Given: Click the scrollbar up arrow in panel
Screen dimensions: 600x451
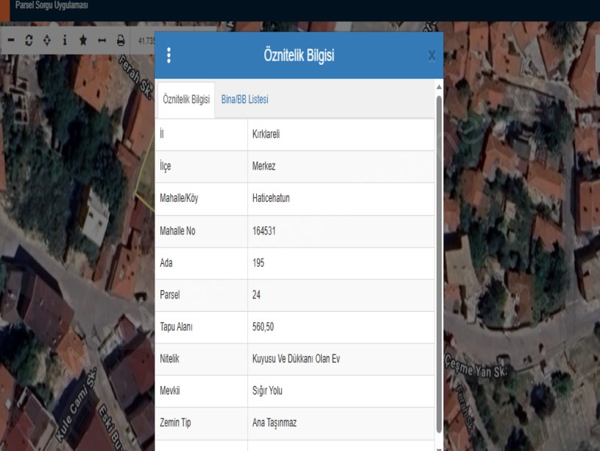Looking at the screenshot, I should tap(440, 87).
